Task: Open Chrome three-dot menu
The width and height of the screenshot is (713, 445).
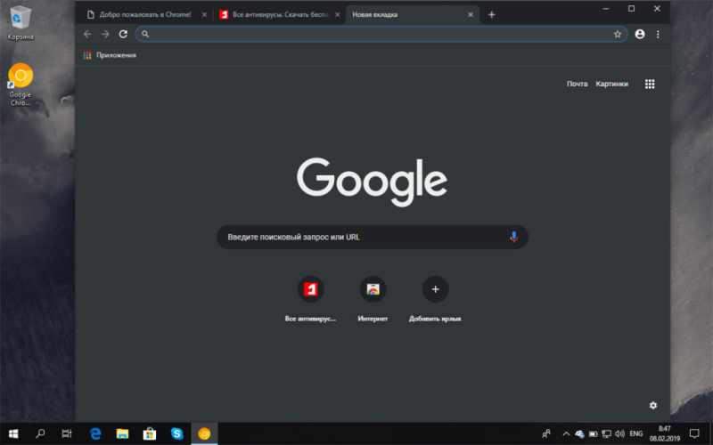Action: tap(659, 34)
